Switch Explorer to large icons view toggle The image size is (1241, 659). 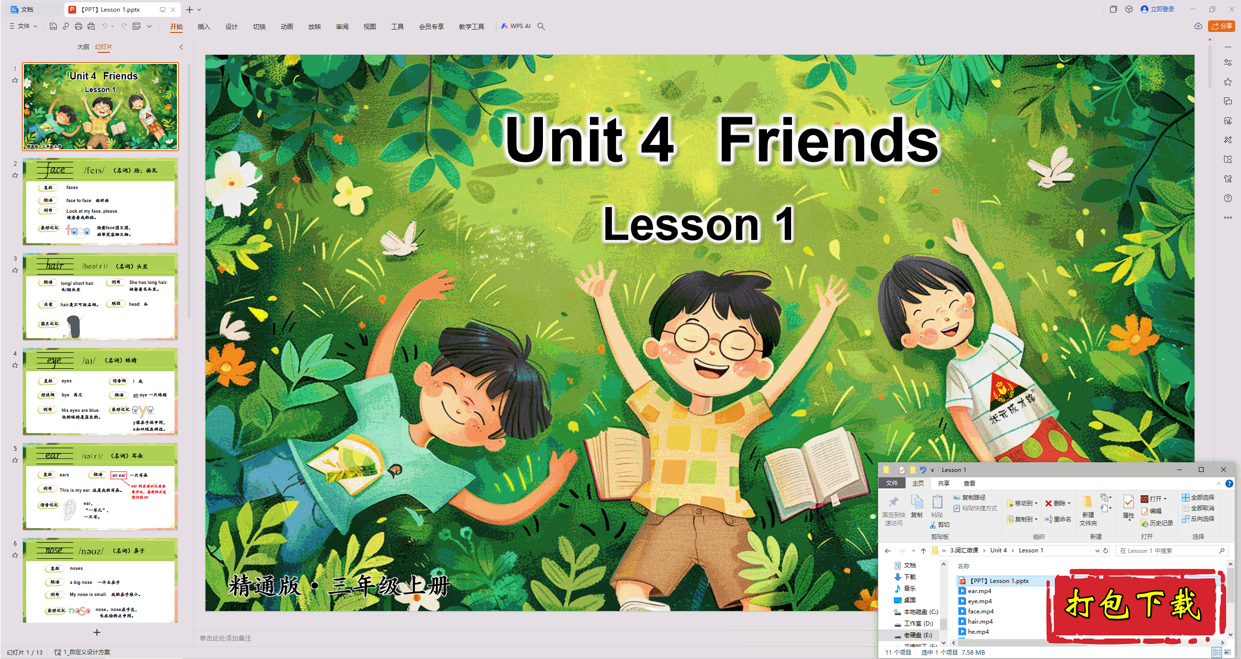[x=1227, y=652]
